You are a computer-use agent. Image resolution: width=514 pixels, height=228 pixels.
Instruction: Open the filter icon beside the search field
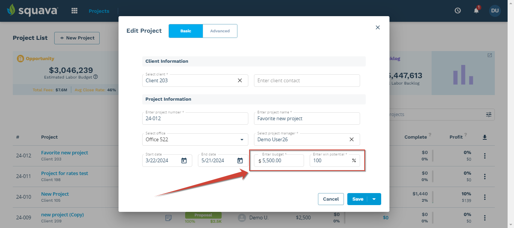[x=488, y=115]
